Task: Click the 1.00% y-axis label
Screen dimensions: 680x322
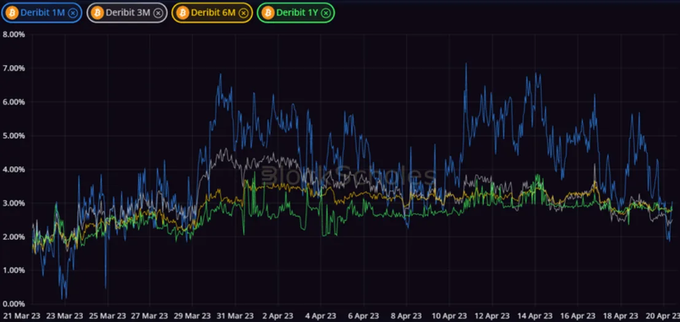Action: point(14,270)
